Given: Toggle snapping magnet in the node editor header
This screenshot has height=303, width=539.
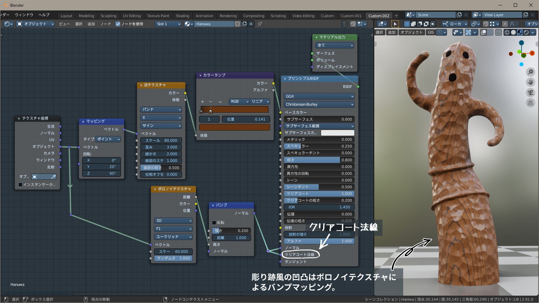Looking at the screenshot, I should [x=353, y=24].
